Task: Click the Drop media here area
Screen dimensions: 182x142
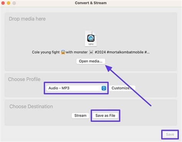Action: pyautogui.click(x=91, y=42)
